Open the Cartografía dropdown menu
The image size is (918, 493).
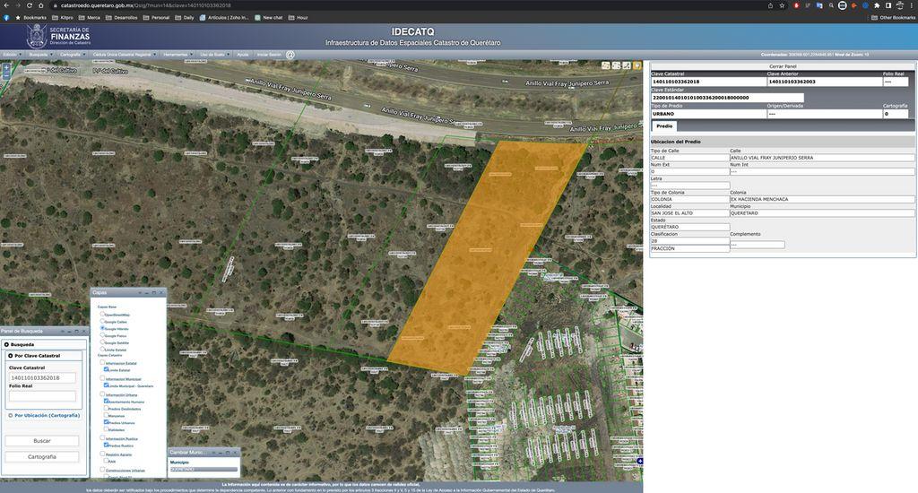click(x=72, y=55)
